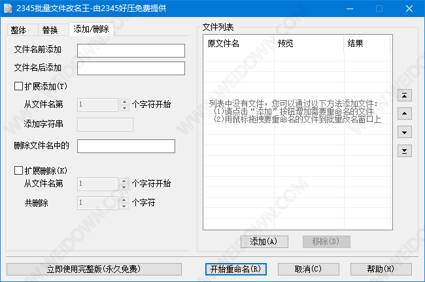425x282 pixels.
Task: Click the app icon in title bar
Action: [8, 9]
